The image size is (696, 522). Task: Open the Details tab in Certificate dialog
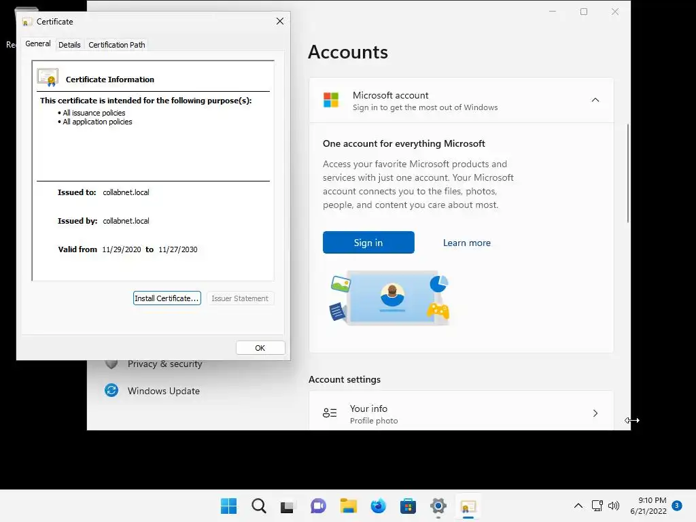69,45
